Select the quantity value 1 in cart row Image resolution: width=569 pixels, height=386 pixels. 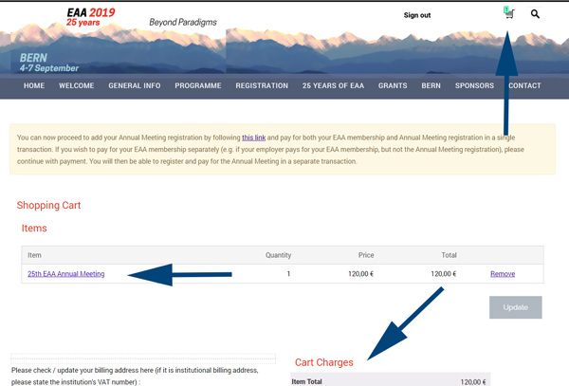pos(288,274)
